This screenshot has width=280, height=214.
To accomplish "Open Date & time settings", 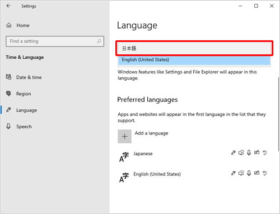I will pyautogui.click(x=29, y=77).
